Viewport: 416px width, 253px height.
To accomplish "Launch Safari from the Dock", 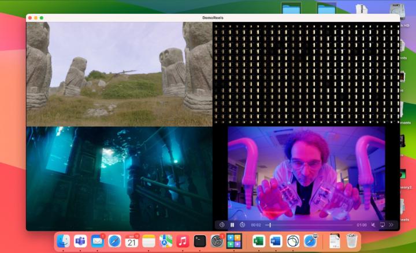I will (x=114, y=241).
